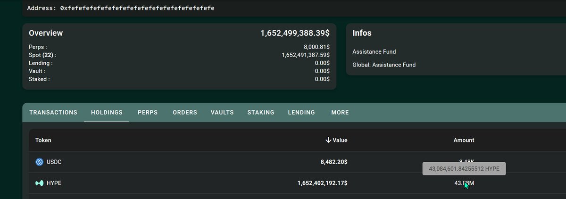The height and width of the screenshot is (199, 566).
Task: Switch to the Transactions tab
Action: (x=53, y=112)
